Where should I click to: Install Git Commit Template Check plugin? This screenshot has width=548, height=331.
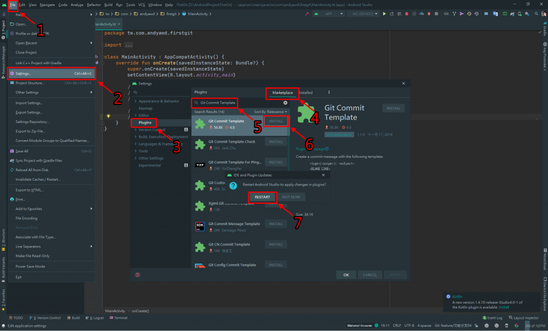tap(276, 142)
